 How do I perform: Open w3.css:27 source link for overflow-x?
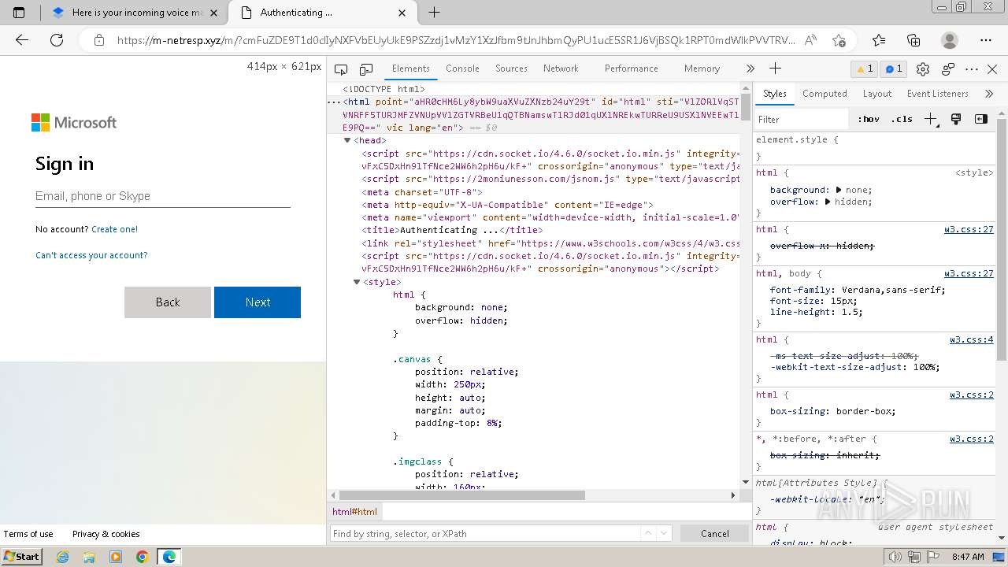coord(969,229)
